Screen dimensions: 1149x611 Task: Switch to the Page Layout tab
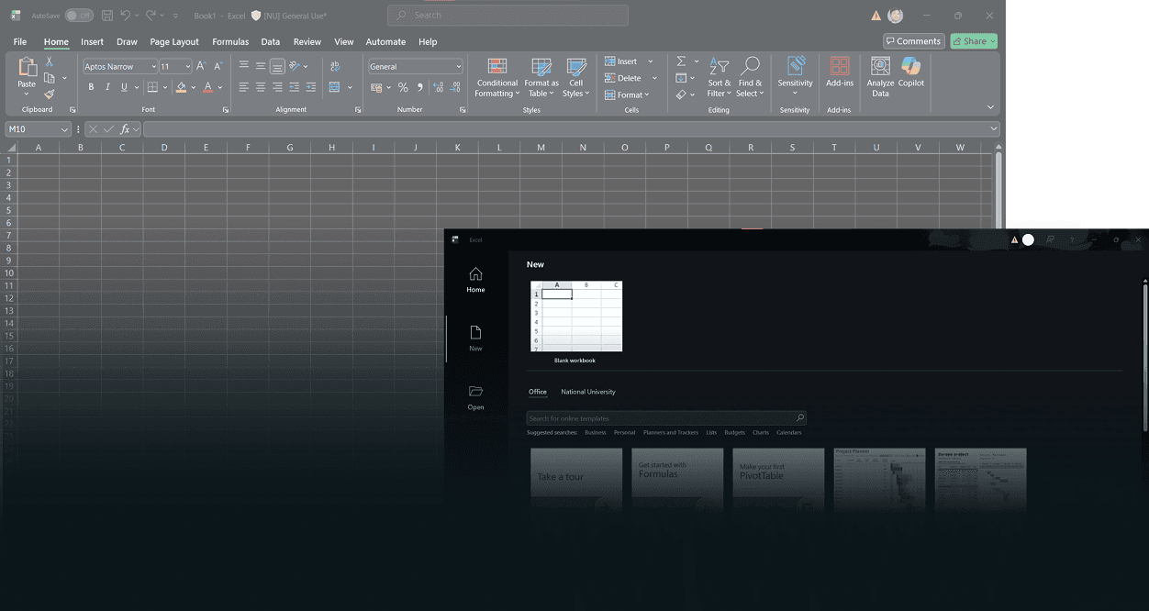coord(174,42)
